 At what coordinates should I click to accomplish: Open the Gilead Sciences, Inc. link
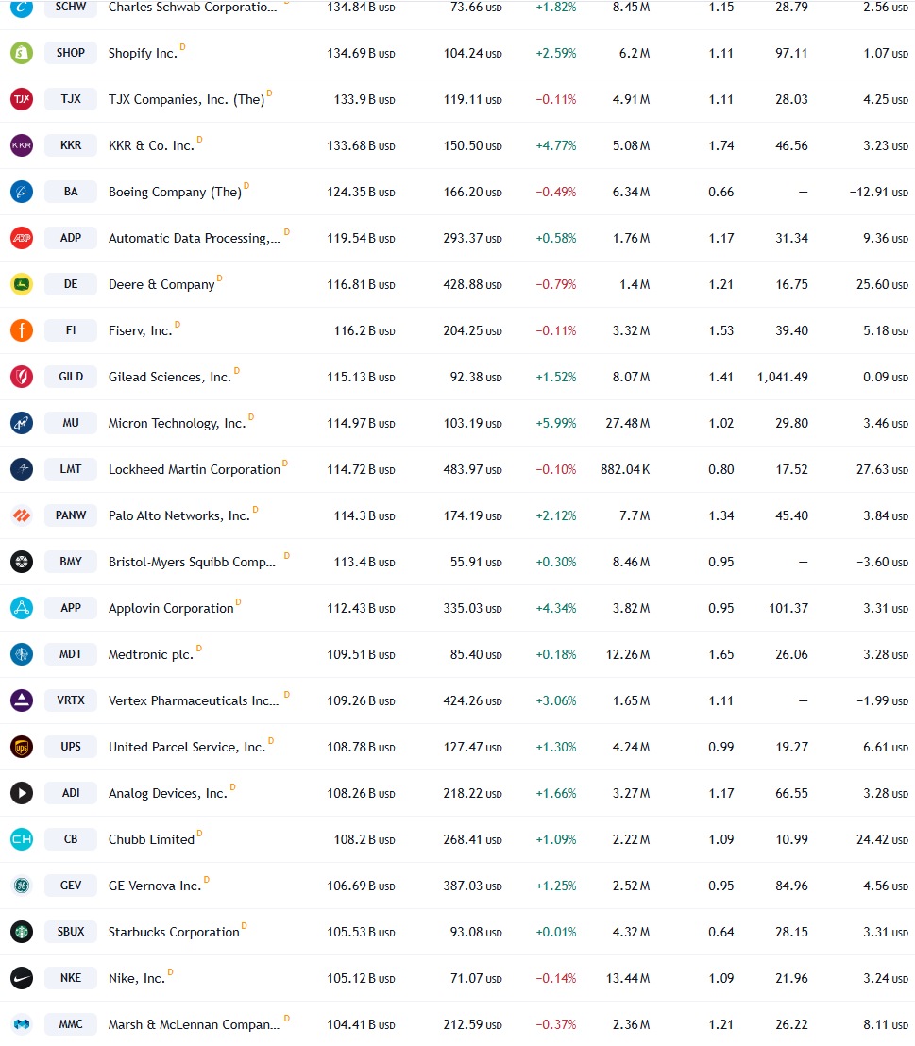[170, 377]
